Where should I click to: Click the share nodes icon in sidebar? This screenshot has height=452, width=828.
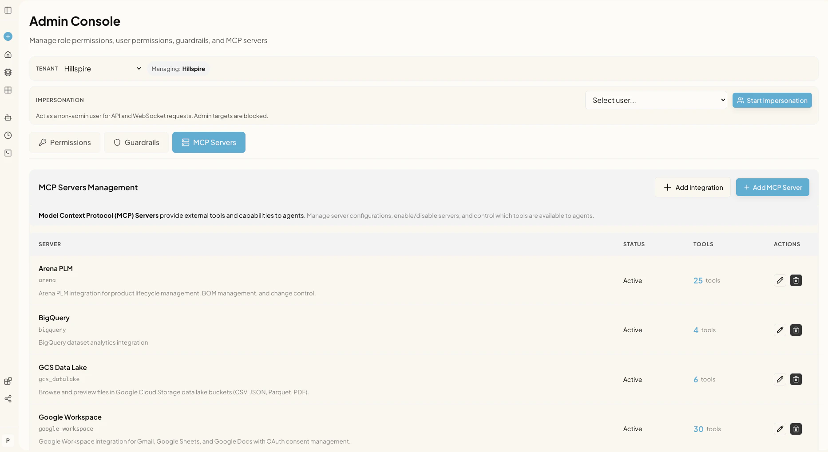coord(8,399)
